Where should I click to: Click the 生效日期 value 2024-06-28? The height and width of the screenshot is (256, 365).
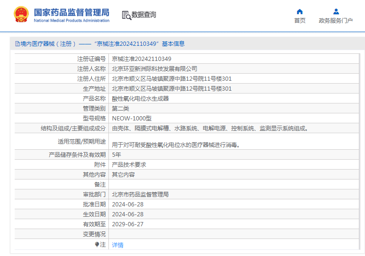click(x=127, y=214)
